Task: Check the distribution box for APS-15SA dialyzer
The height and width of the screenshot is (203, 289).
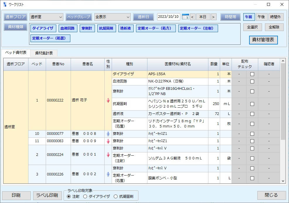Action: 252,74
